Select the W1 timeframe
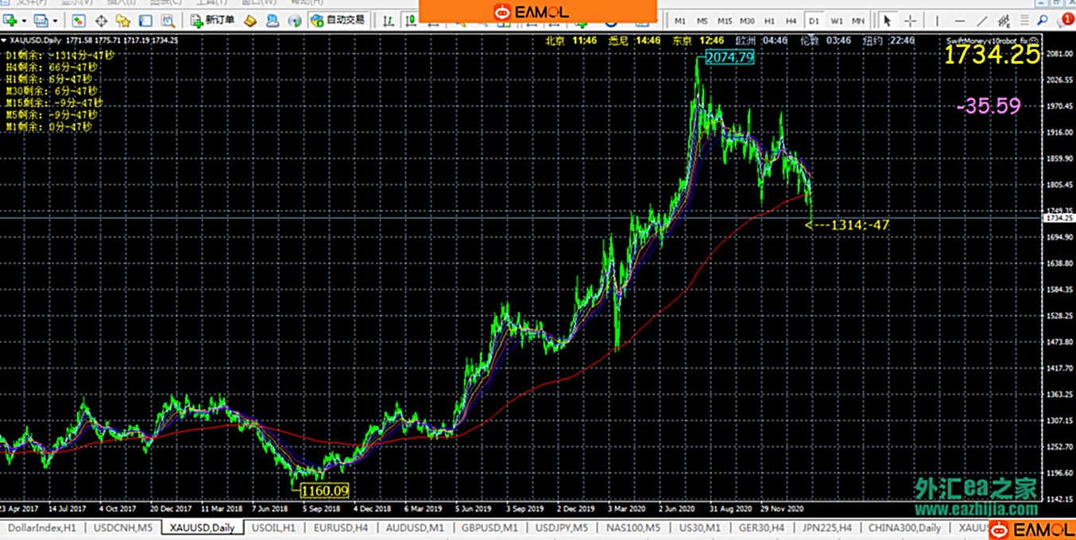Image resolution: width=1076 pixels, height=540 pixels. 837,21
